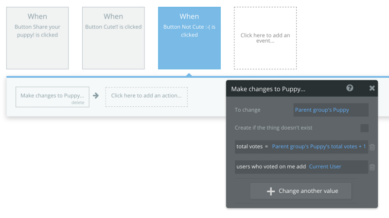Open the Current User expression
This screenshot has height=218, width=389.
[325, 167]
